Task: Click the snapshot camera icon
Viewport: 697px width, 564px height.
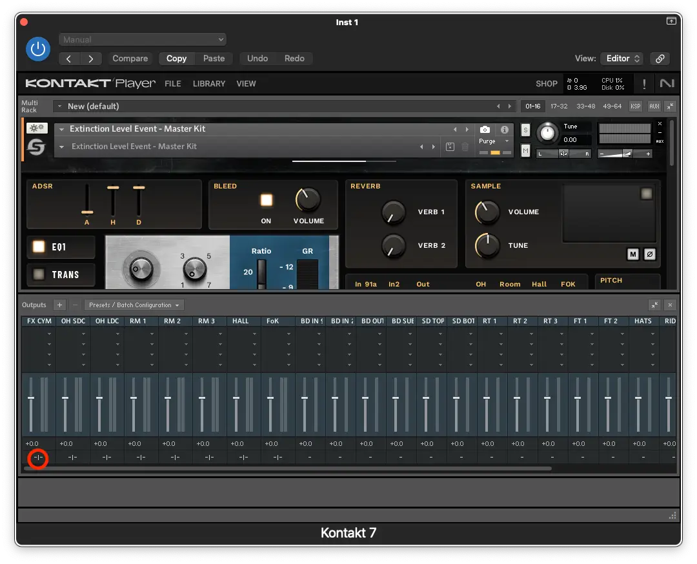Action: pyautogui.click(x=485, y=129)
